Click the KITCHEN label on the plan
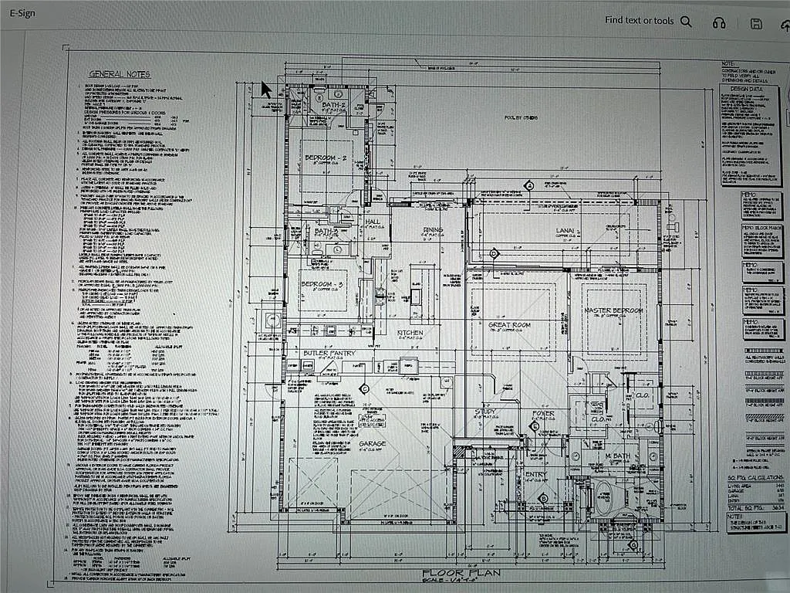 click(x=410, y=333)
